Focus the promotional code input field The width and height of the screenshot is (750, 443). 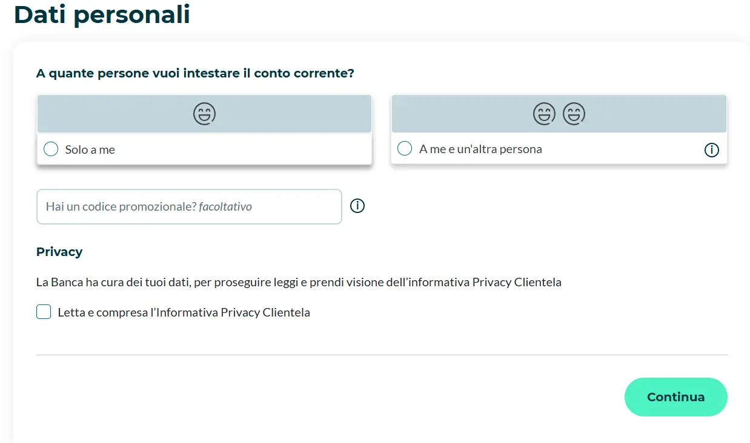tap(189, 207)
